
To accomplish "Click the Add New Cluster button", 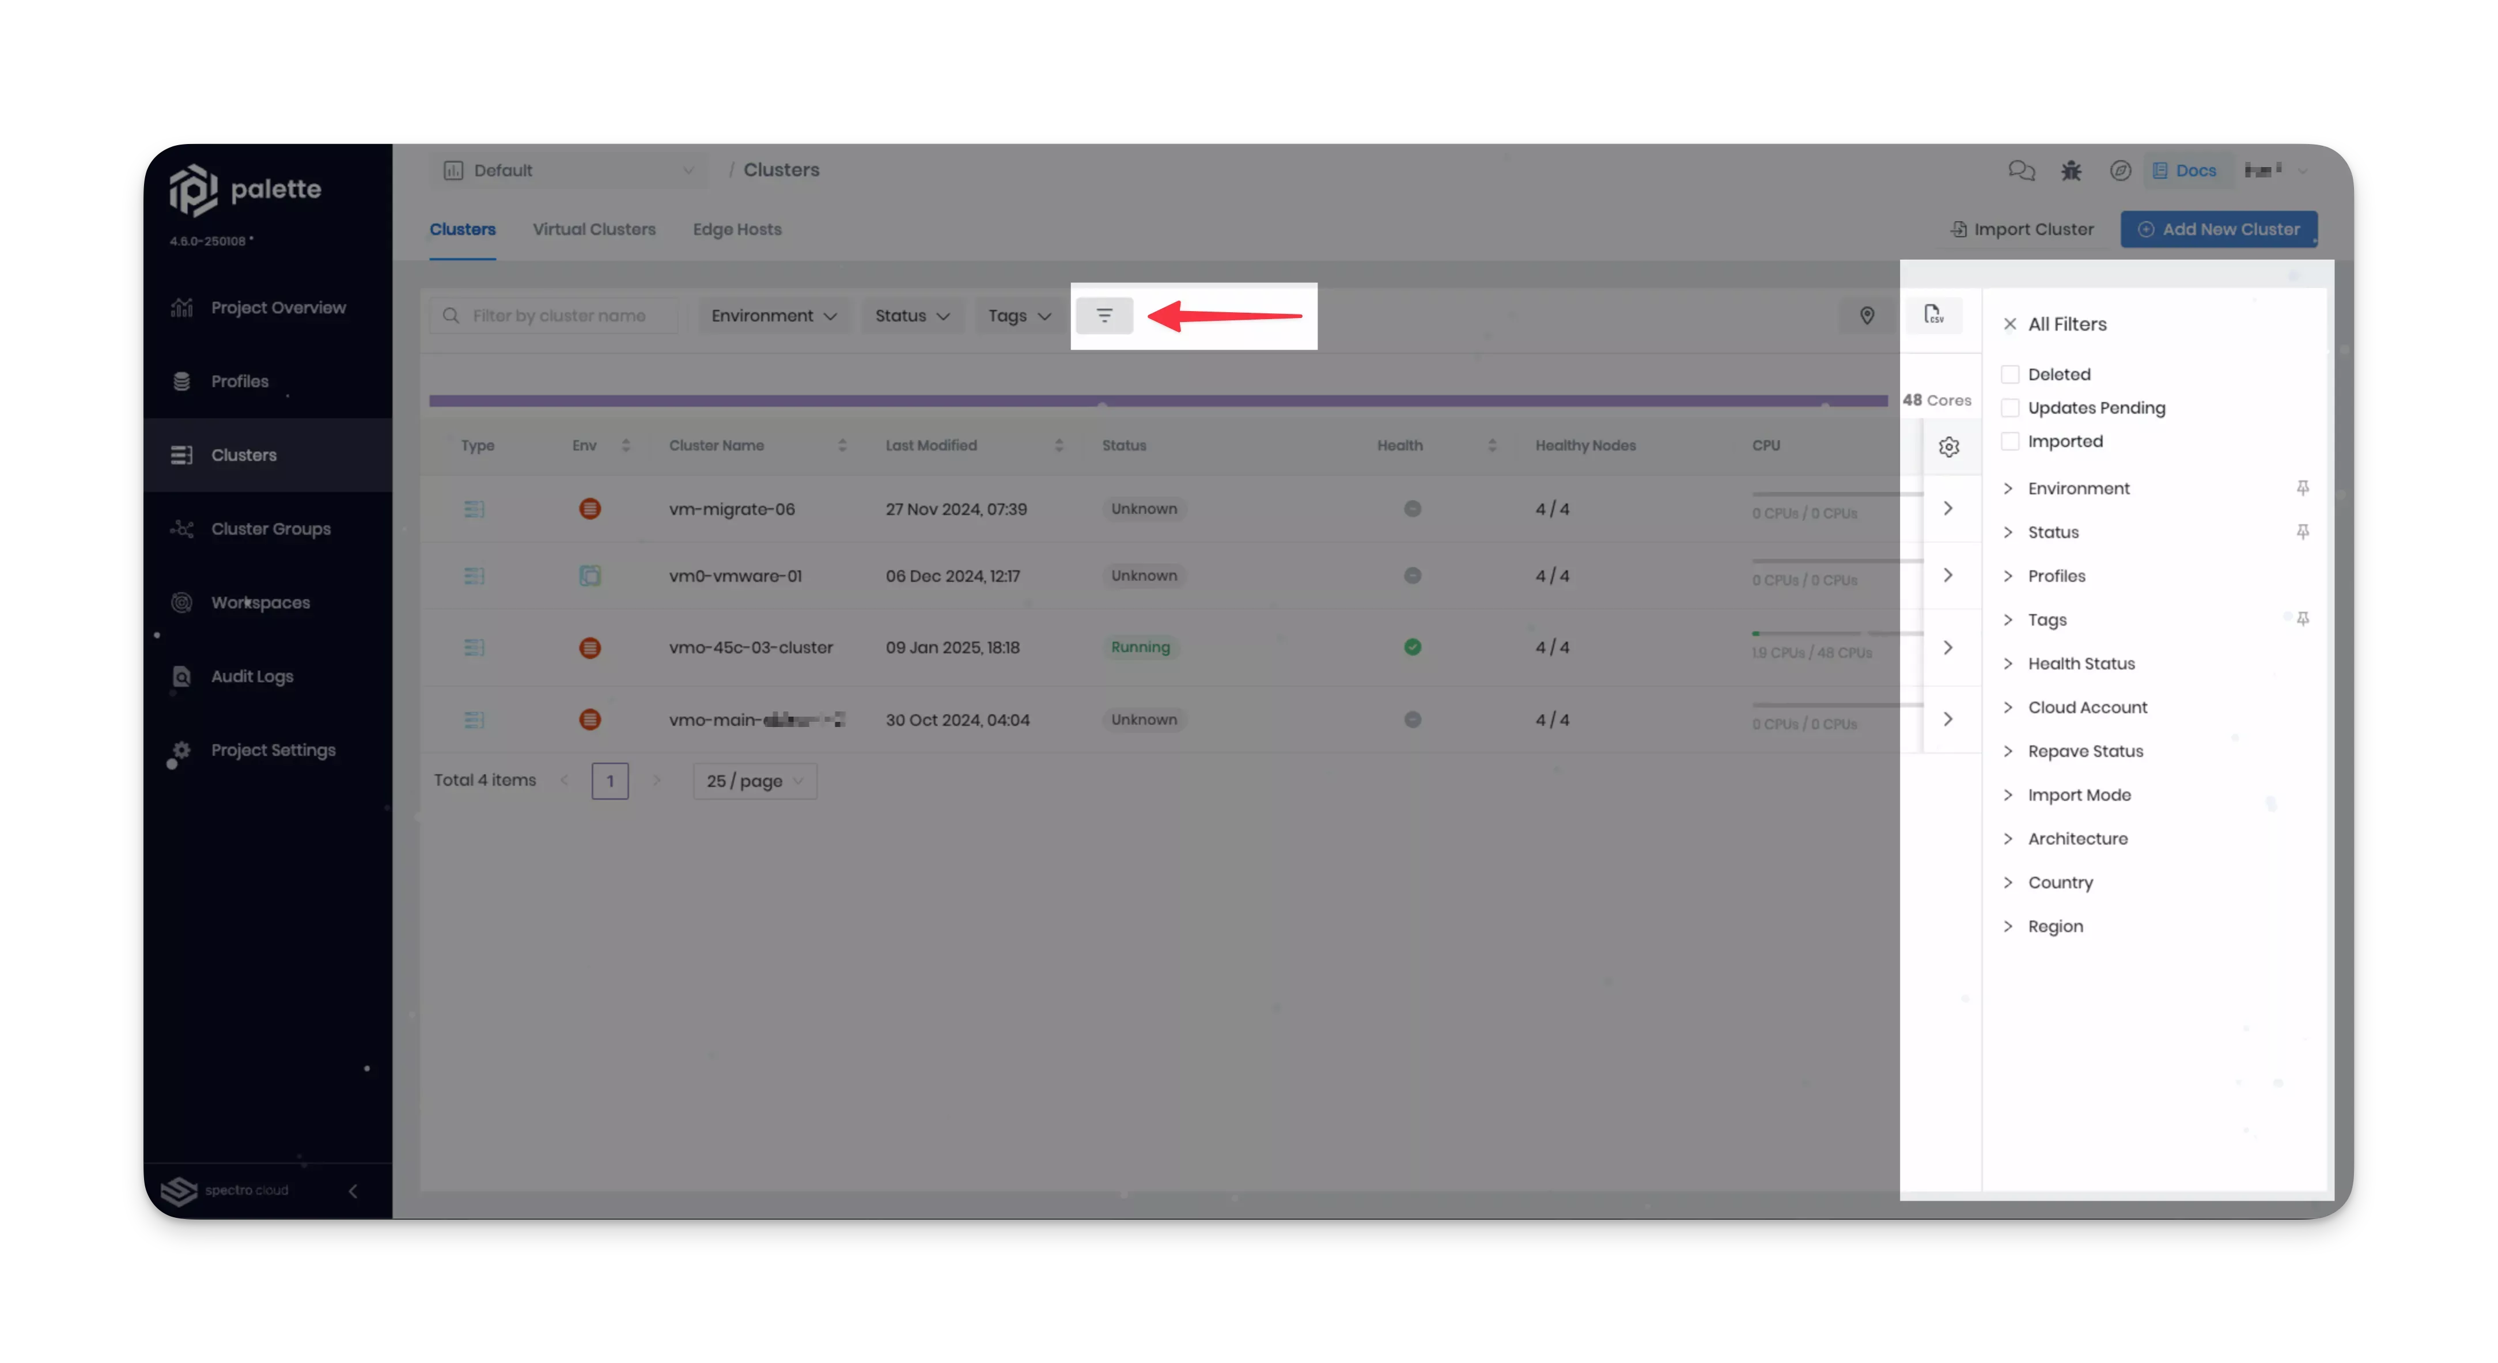I will pos(2220,228).
